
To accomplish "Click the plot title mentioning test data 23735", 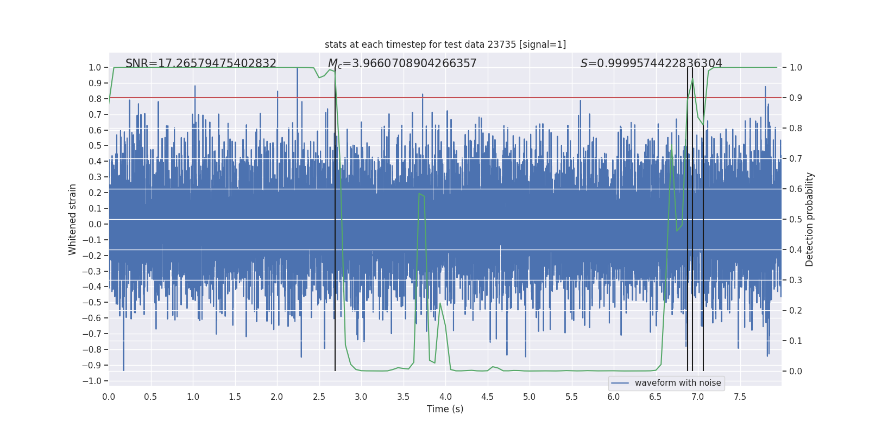I will (x=445, y=44).
